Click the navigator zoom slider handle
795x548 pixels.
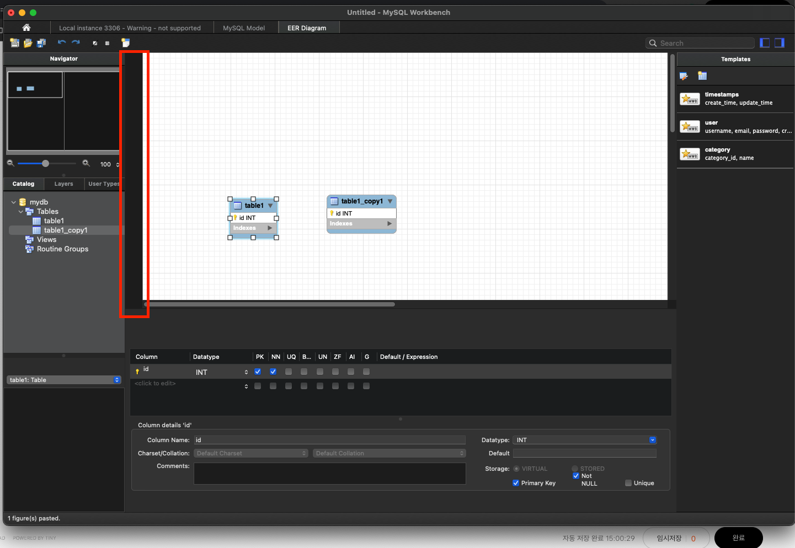coord(46,163)
